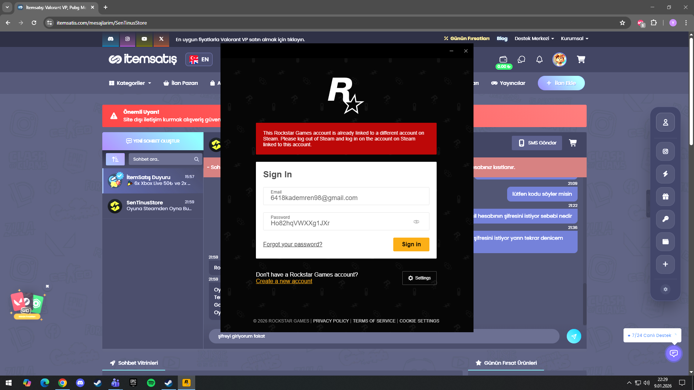
Task: Click the wallet icon in right floating sidebar
Action: pyautogui.click(x=665, y=242)
